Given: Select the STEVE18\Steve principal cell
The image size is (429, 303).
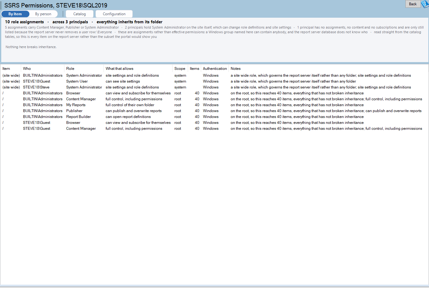Looking at the screenshot, I should coord(36,87).
